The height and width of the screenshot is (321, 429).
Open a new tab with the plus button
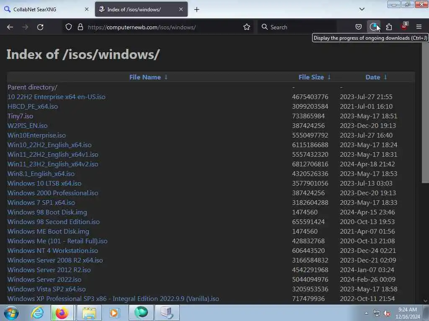(196, 10)
